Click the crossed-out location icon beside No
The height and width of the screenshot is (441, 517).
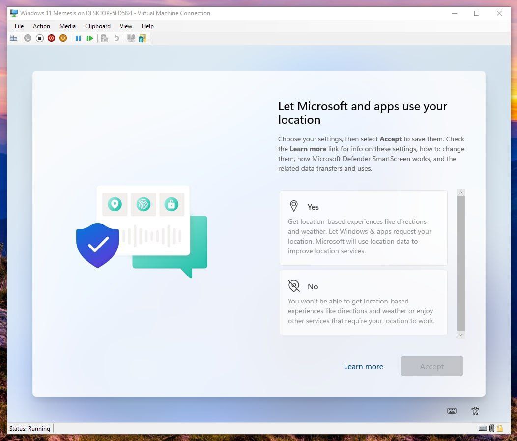(293, 286)
